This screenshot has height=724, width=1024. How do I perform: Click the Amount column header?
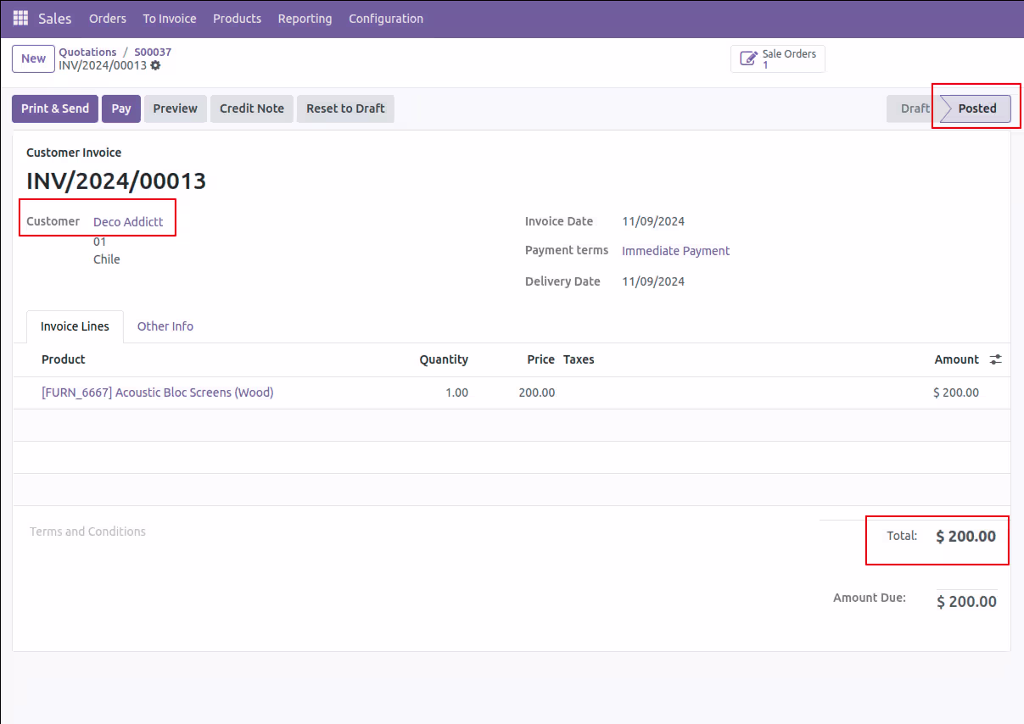(957, 359)
